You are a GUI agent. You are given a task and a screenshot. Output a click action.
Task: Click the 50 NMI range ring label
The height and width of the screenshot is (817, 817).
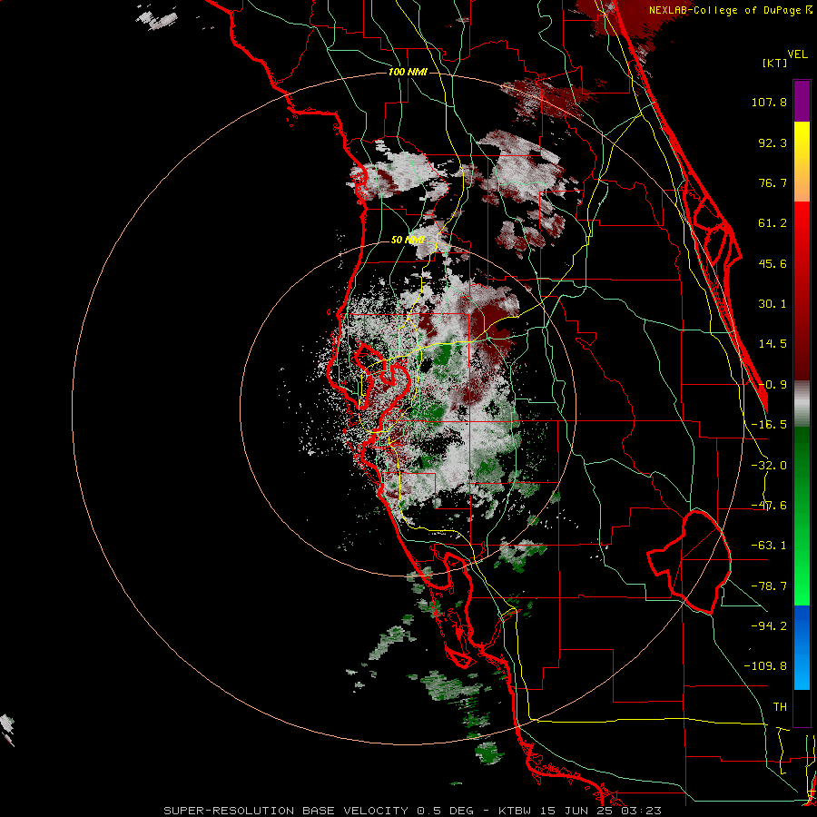click(408, 240)
